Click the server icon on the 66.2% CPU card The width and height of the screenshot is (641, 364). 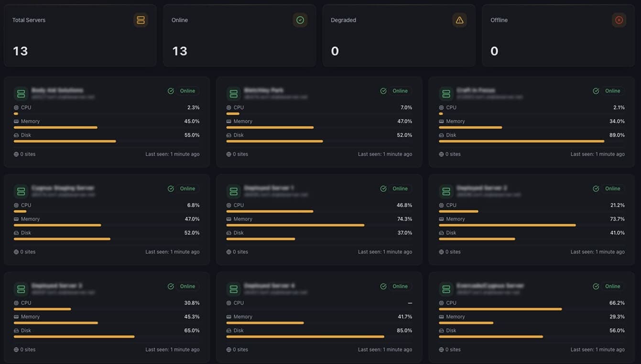point(446,289)
